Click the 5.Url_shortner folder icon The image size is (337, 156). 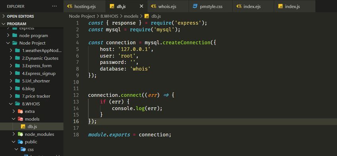17,81
